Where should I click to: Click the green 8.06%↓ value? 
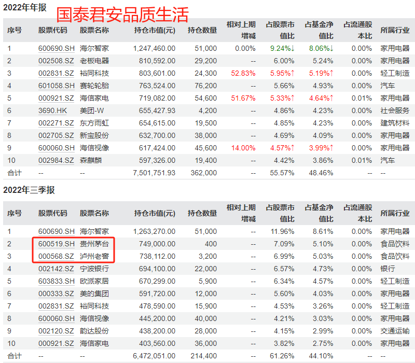coord(321,48)
